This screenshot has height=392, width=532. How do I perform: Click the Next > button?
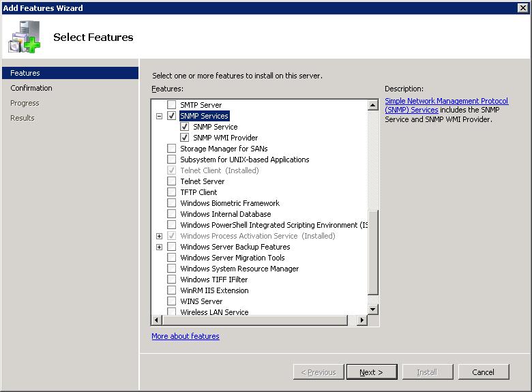click(372, 372)
